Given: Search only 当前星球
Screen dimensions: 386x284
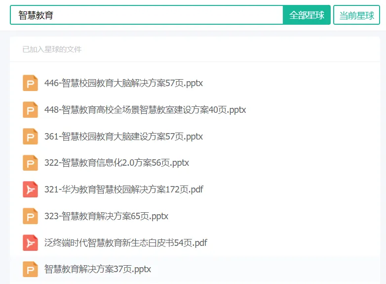Looking at the screenshot, I should (356, 15).
